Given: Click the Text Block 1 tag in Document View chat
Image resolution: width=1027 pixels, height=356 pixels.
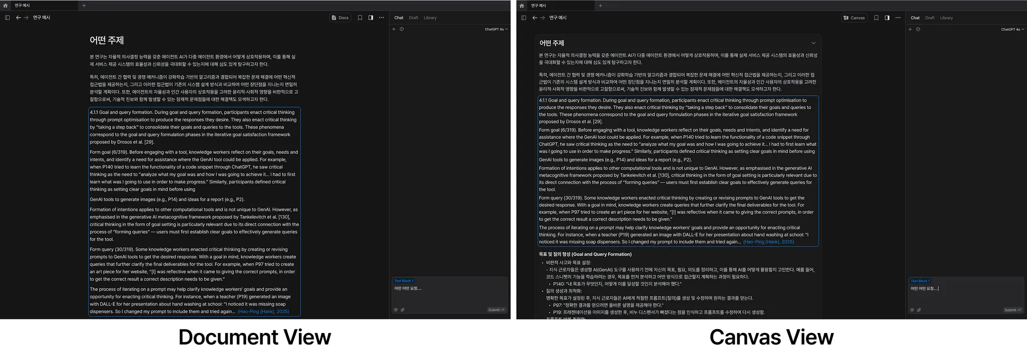Looking at the screenshot, I should (x=404, y=281).
